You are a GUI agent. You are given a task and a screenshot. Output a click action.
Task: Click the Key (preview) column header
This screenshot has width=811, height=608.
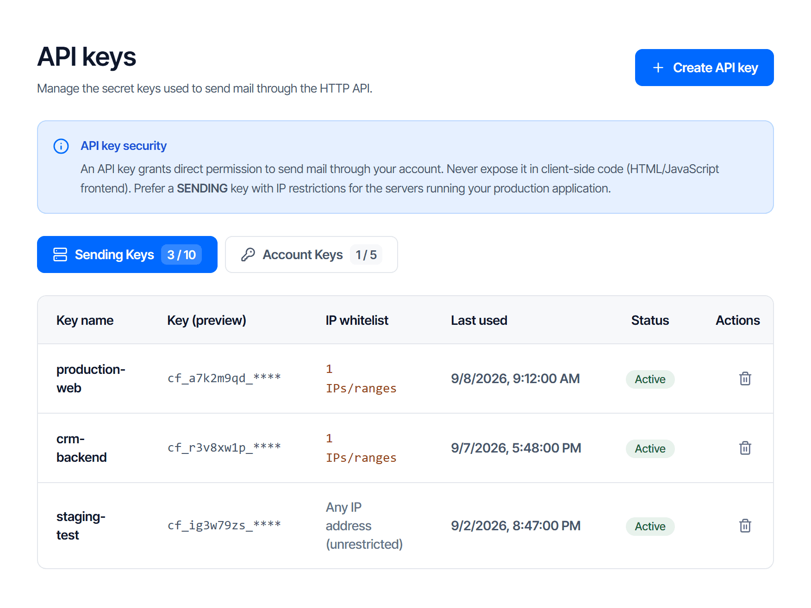click(x=206, y=320)
